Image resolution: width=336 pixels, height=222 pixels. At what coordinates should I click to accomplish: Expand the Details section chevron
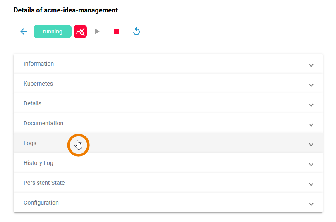point(311,105)
